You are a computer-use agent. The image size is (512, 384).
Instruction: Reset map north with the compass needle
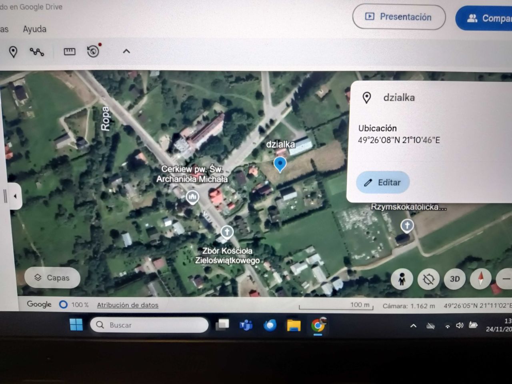pyautogui.click(x=480, y=279)
